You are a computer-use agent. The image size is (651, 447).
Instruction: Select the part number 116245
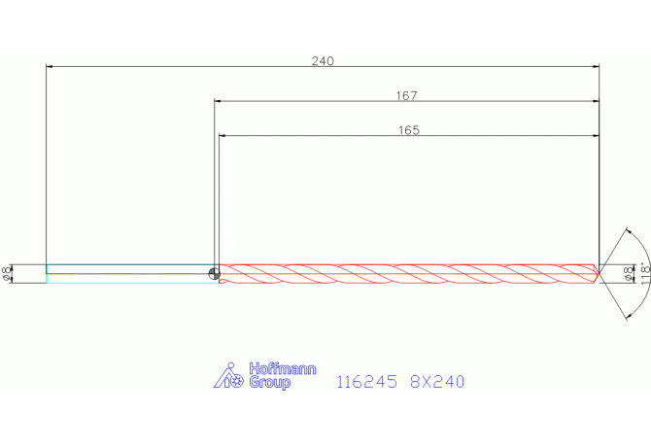tap(366, 382)
